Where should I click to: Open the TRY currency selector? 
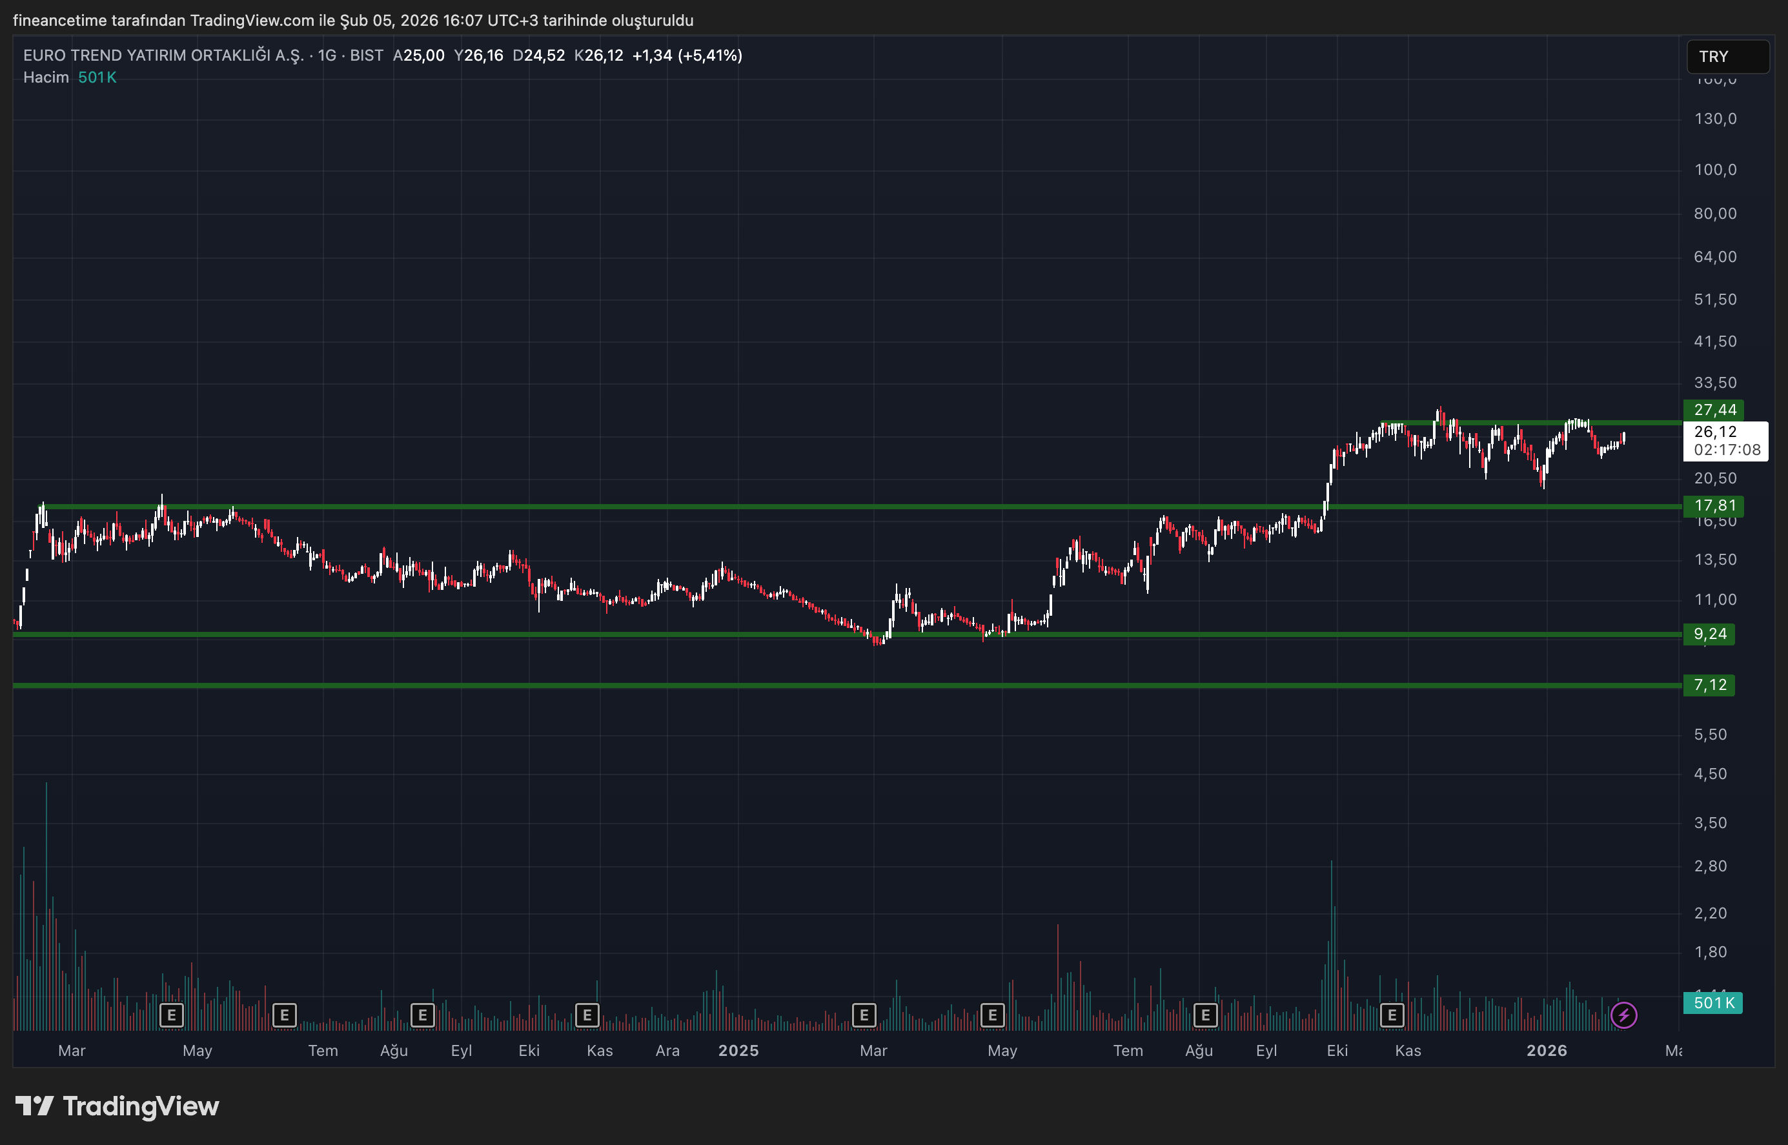[1727, 57]
